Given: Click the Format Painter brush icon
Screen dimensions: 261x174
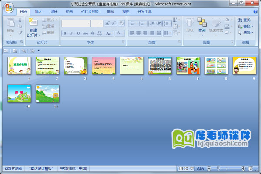Looking at the screenshot, I should [x=20, y=33].
